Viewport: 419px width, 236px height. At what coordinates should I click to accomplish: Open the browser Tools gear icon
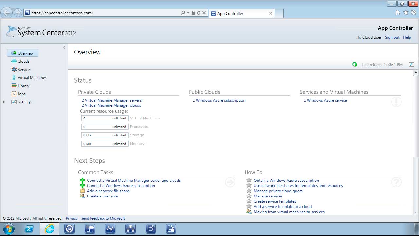[414, 13]
